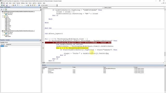Click the Expression column header in Watches
Image resolution: width=166 pixels, height=93 pixels.
[57, 67]
